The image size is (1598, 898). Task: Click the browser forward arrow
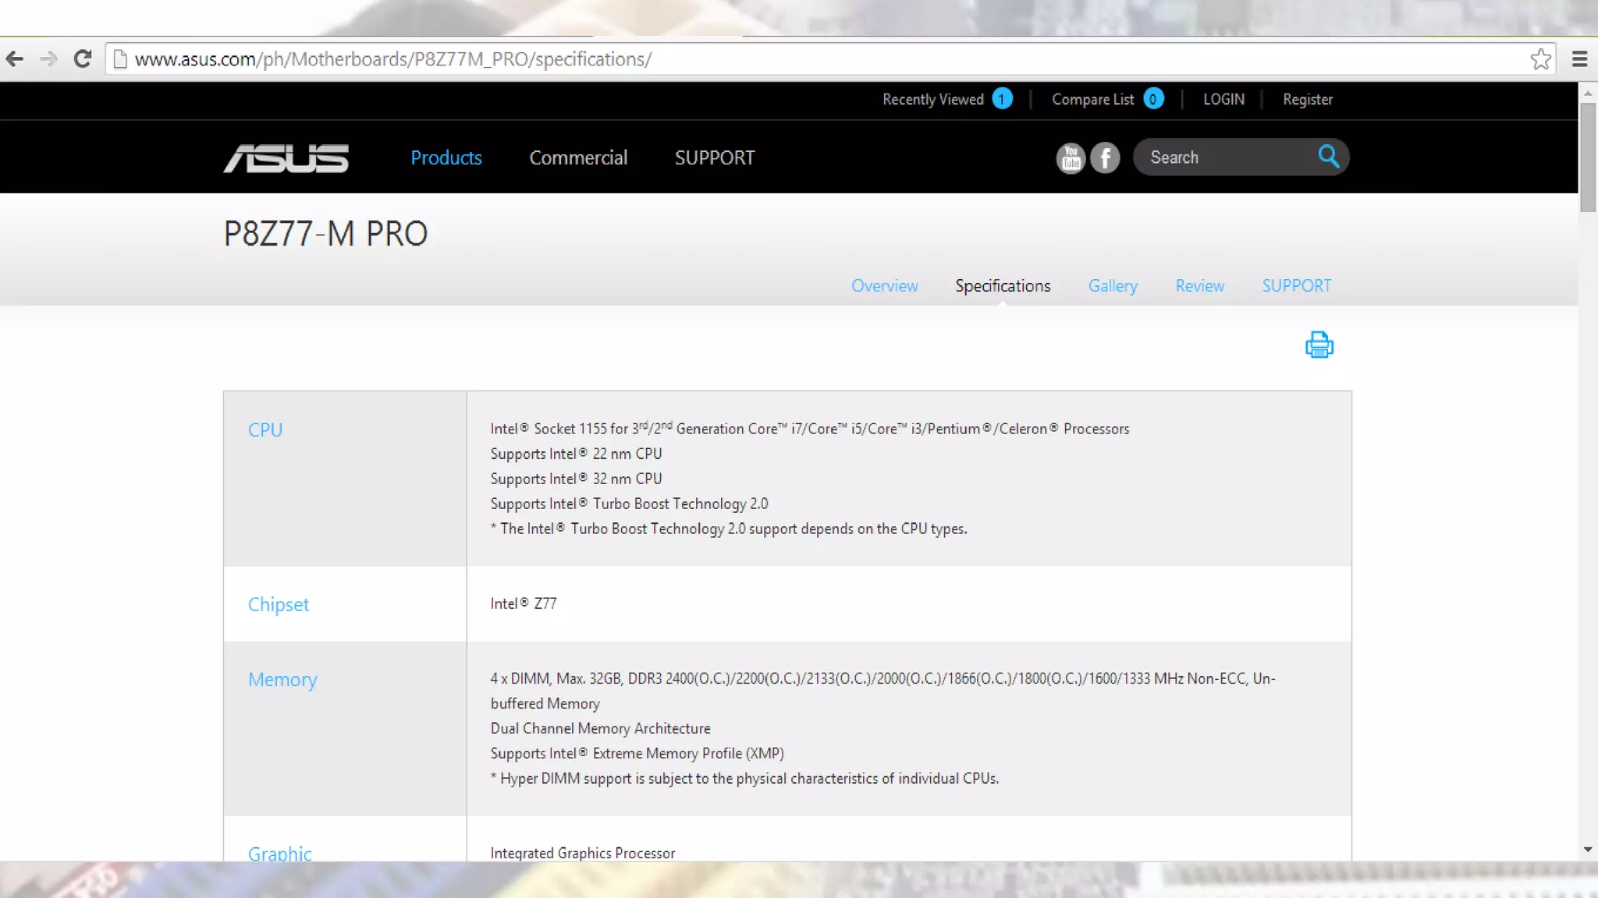pyautogui.click(x=48, y=59)
